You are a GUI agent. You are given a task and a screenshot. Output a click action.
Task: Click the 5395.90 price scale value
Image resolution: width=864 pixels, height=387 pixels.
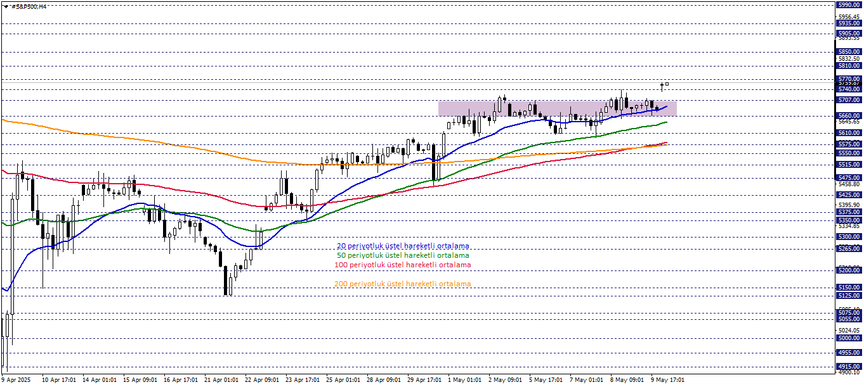tap(849, 205)
